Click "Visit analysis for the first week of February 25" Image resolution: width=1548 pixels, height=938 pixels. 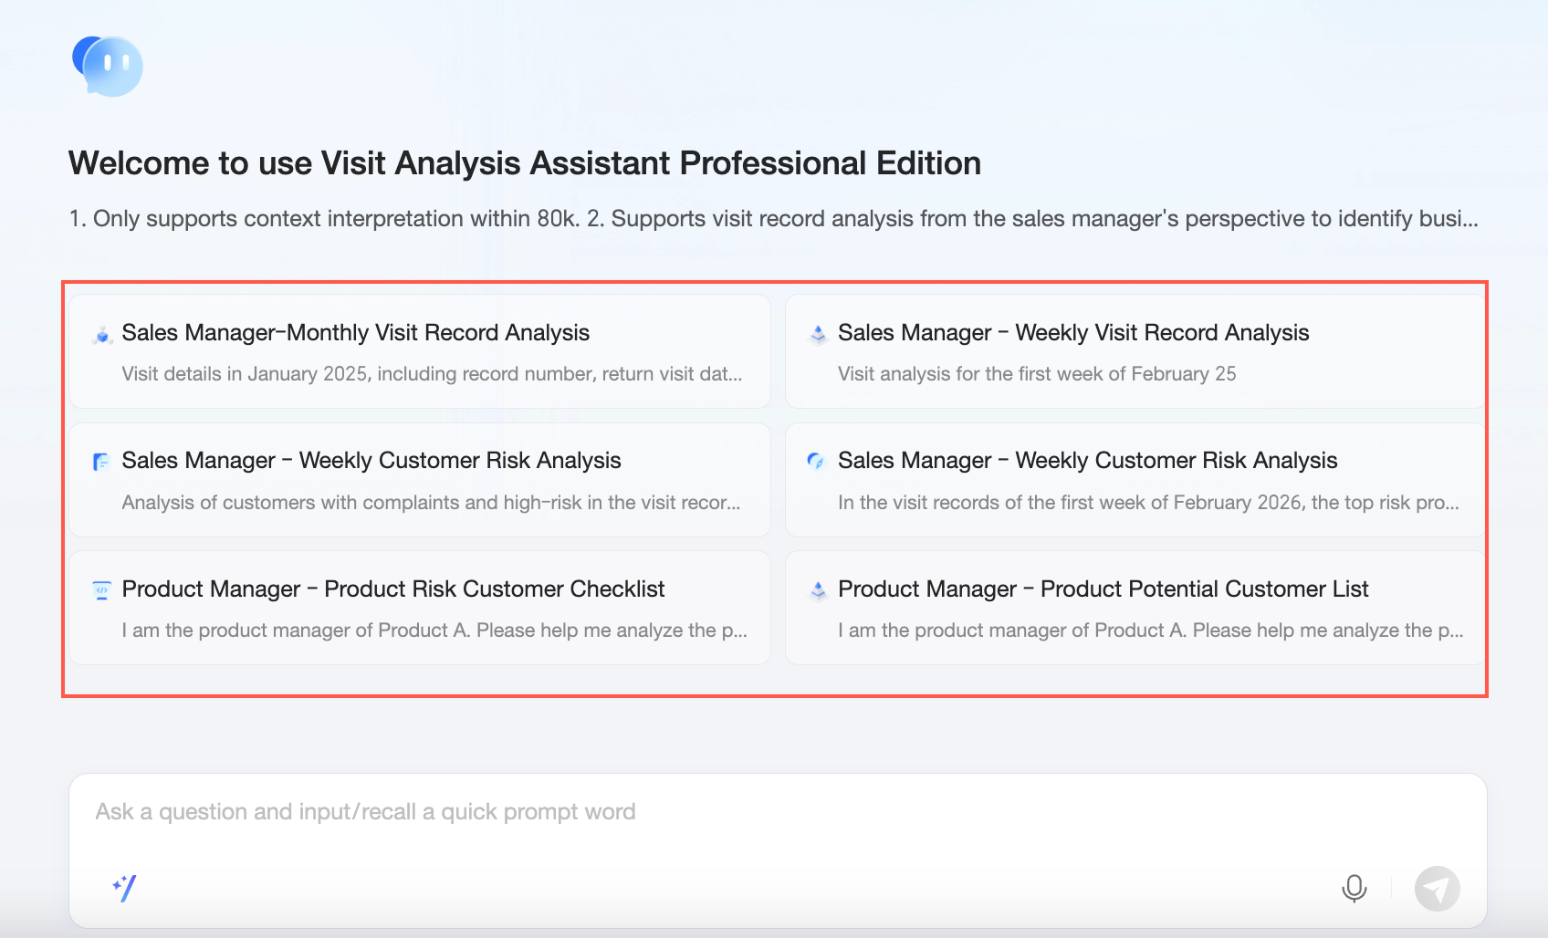1036,374
